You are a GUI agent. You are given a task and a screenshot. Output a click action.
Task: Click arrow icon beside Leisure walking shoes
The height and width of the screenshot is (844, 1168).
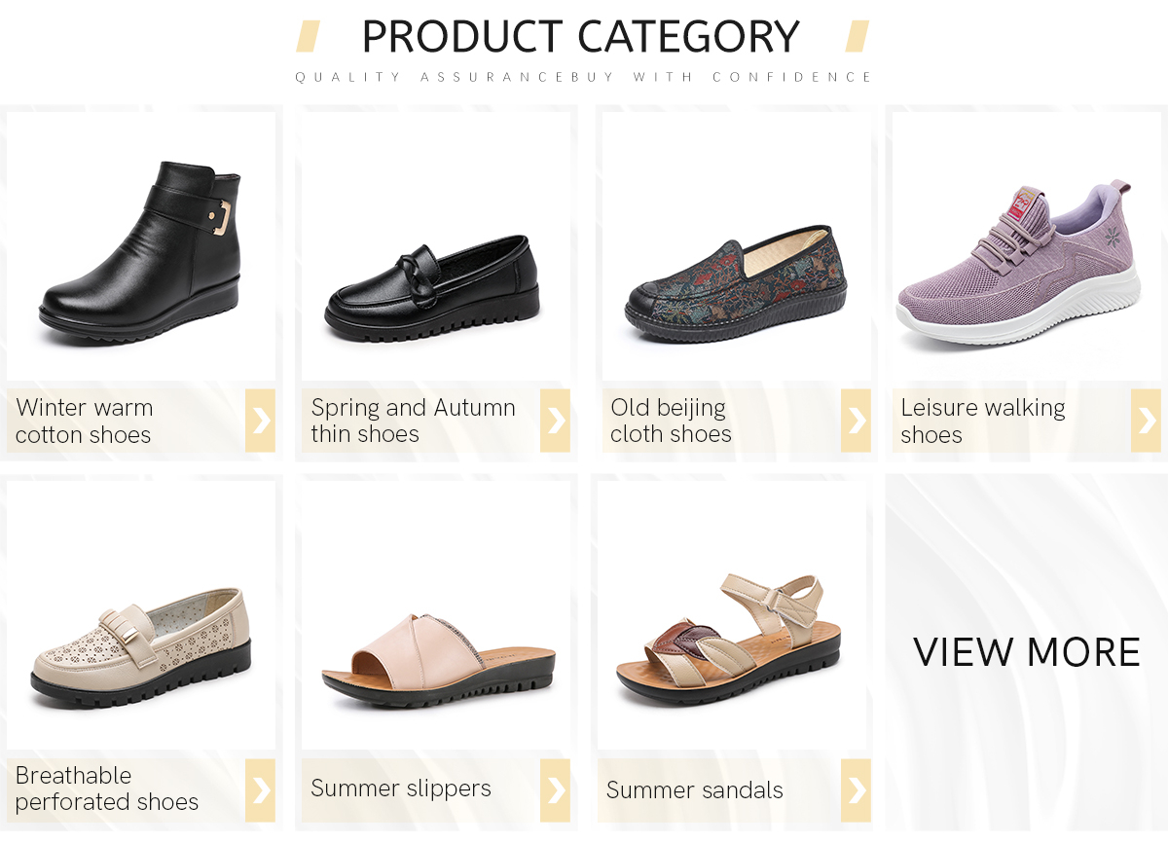[1146, 421]
